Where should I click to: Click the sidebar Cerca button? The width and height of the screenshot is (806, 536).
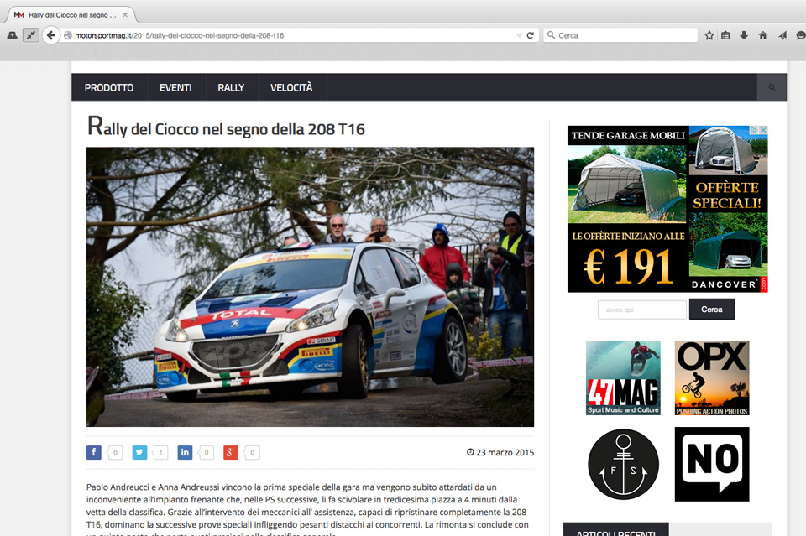[x=712, y=310]
